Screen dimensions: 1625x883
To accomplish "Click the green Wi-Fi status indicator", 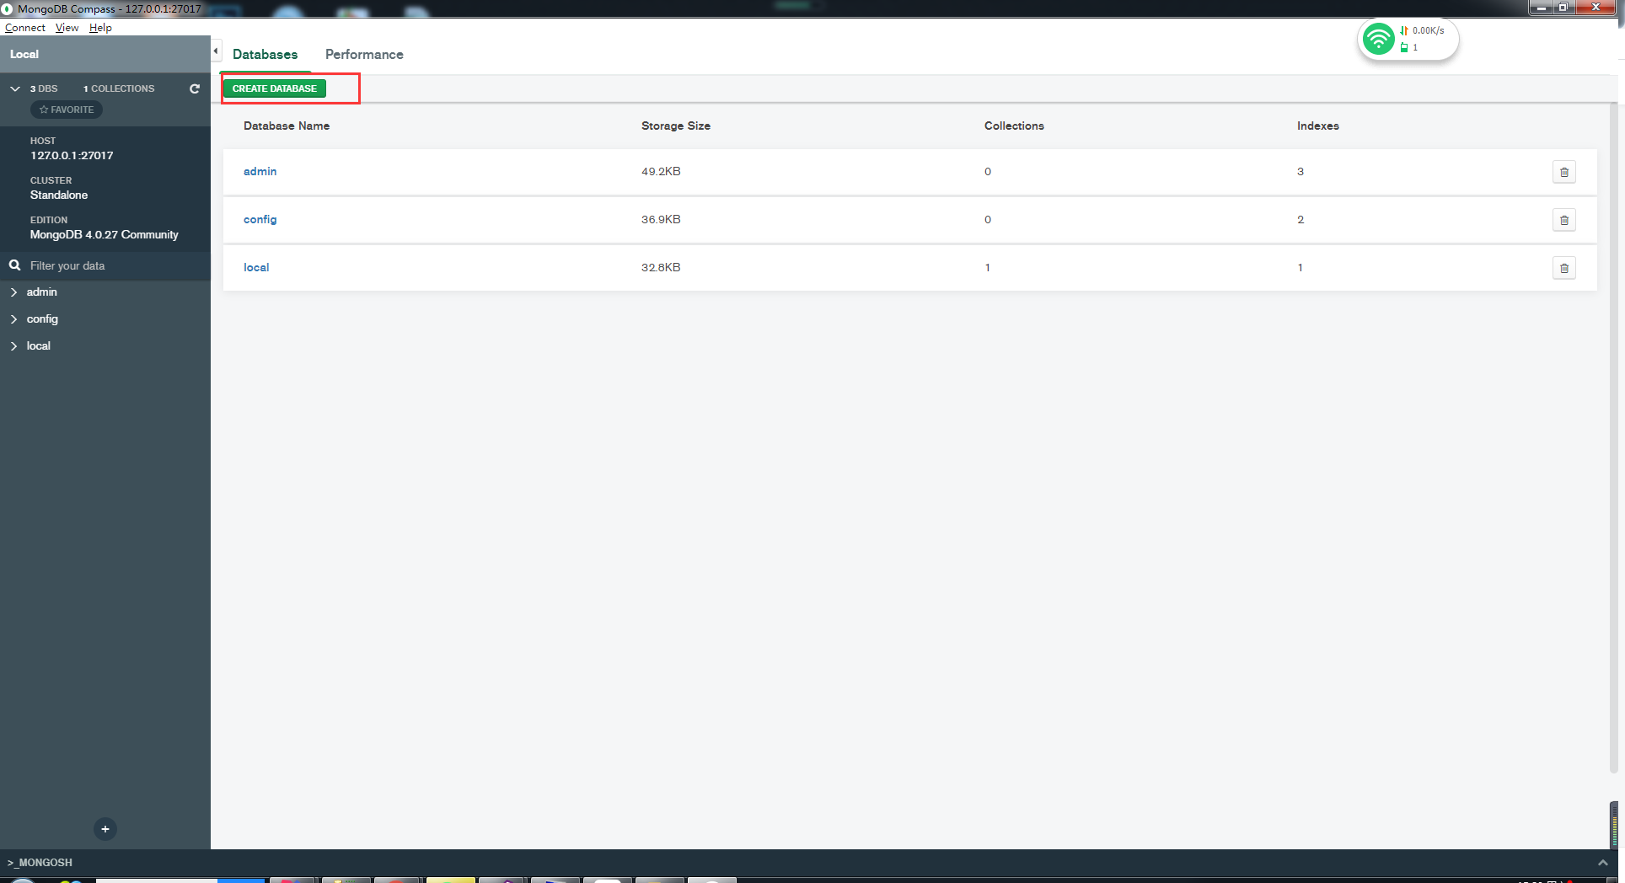I will 1378,39.
